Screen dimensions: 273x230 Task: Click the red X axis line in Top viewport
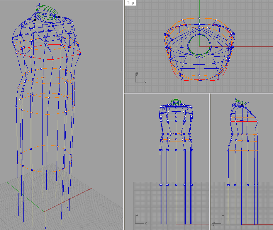point(252,46)
